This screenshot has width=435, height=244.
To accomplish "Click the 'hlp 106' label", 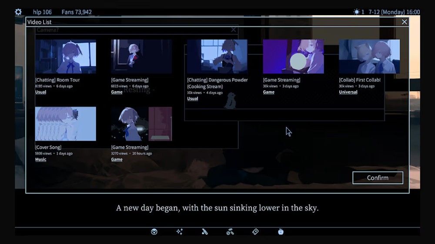I will pyautogui.click(x=42, y=12).
